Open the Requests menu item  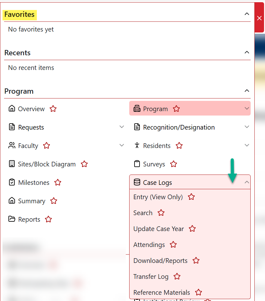tap(31, 127)
